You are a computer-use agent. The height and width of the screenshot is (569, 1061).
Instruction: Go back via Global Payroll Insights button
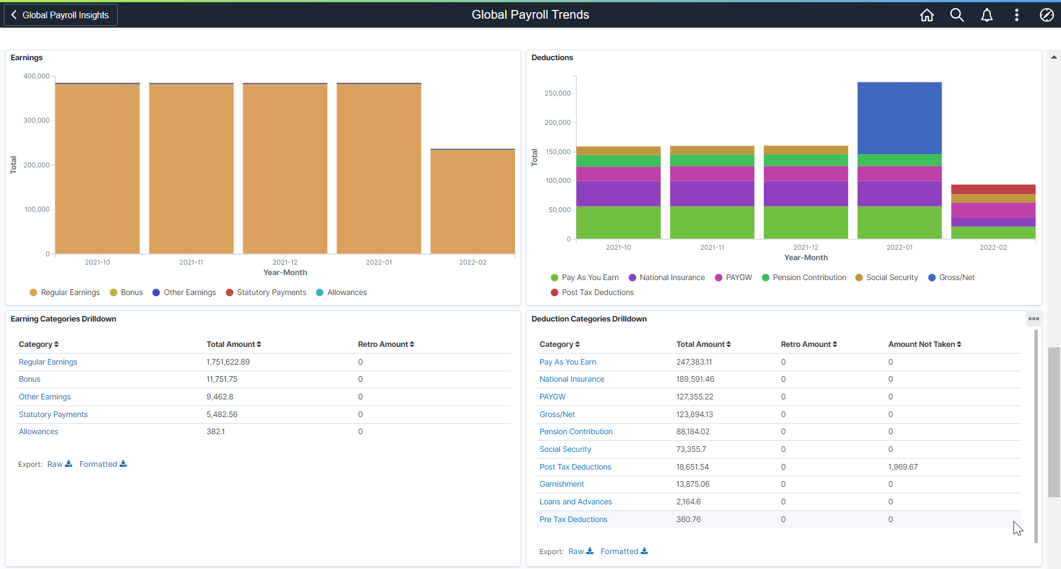[x=60, y=15]
